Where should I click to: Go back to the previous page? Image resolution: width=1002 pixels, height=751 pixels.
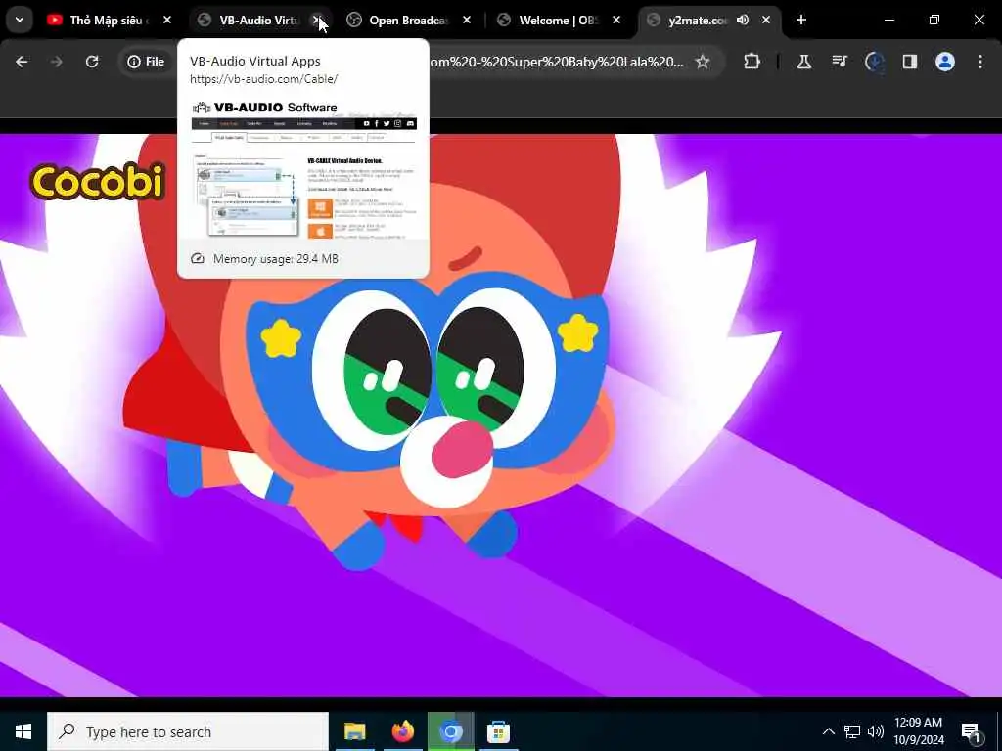tap(22, 62)
